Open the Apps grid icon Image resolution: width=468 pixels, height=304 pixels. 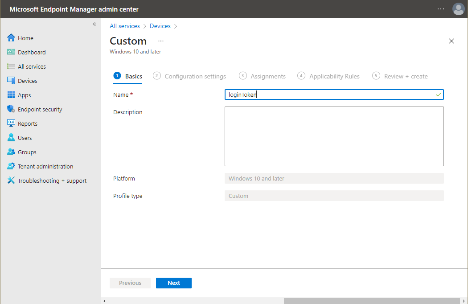pos(11,94)
